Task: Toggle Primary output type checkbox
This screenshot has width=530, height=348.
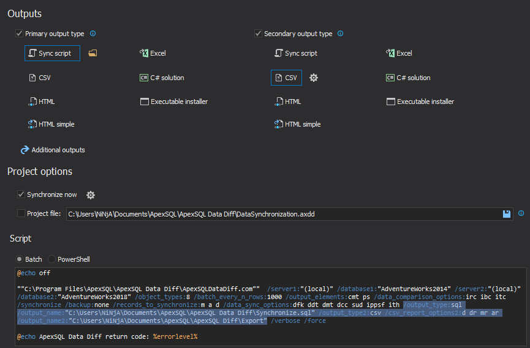Action: [19, 34]
